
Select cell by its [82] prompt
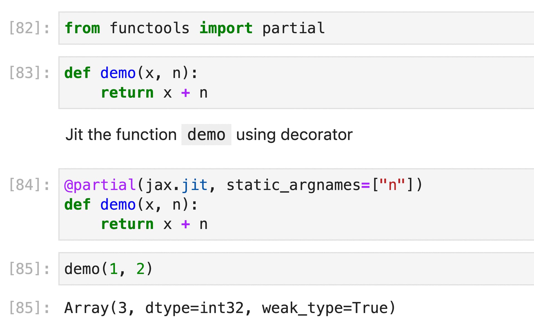(x=29, y=28)
